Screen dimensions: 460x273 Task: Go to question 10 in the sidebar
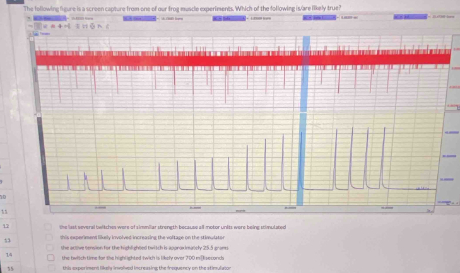(x=3, y=197)
